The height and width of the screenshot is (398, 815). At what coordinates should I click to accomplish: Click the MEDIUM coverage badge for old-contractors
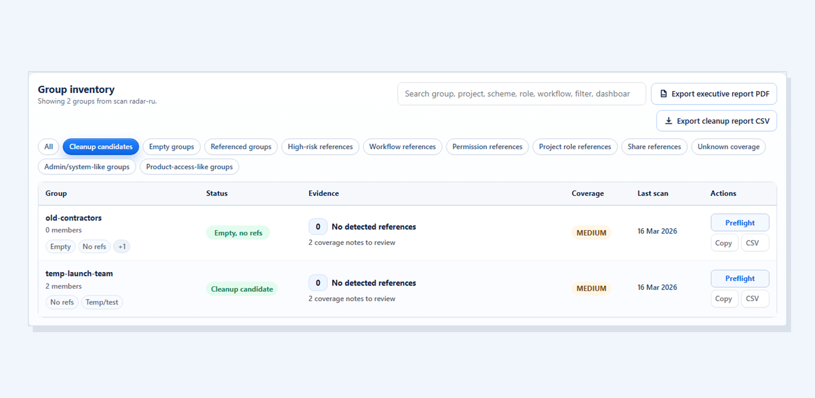[591, 232]
